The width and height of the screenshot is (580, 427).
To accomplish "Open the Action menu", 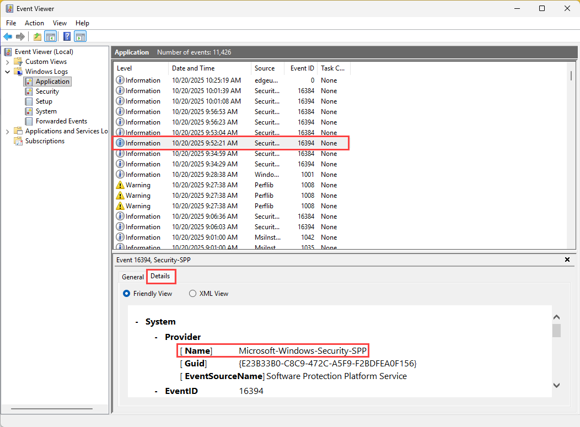I will pos(34,23).
